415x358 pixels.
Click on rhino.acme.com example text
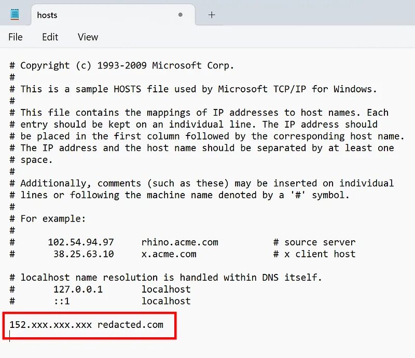[179, 242]
